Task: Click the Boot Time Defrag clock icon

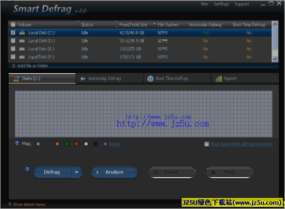Action: click(150, 79)
